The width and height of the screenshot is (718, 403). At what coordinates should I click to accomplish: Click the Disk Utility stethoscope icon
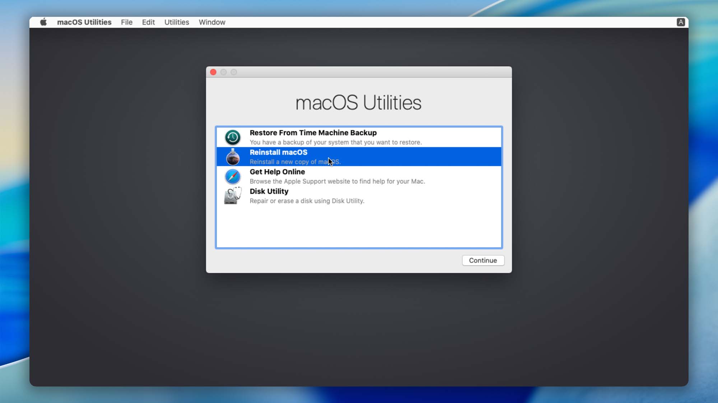pos(233,196)
